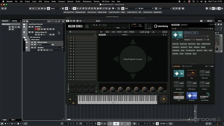Open the Transport menu
This screenshot has width=224, height=126.
[62, 1]
